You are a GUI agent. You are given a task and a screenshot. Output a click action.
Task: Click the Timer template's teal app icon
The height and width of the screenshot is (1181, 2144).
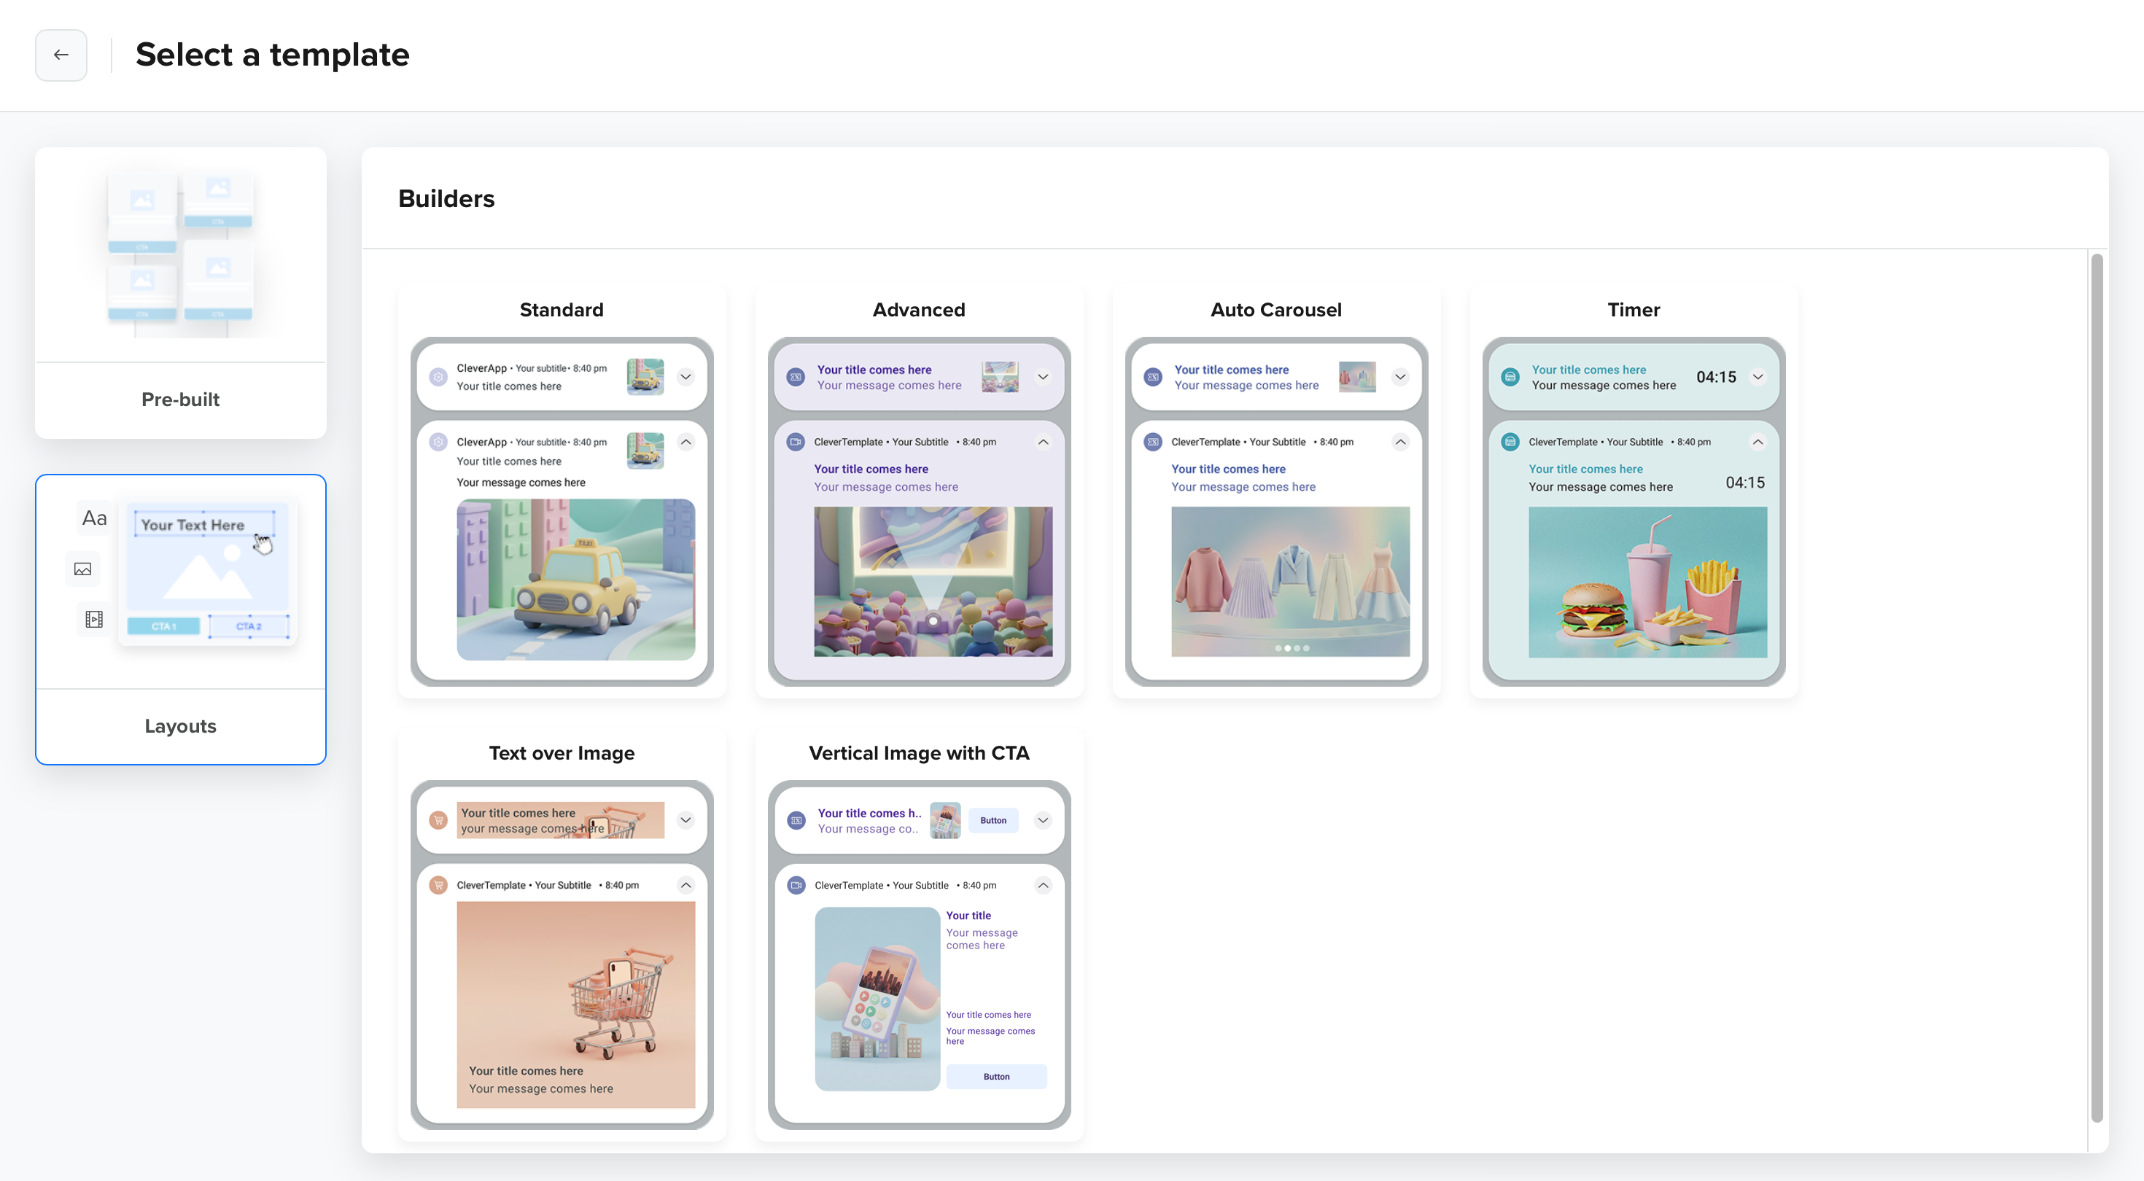pos(1510,377)
